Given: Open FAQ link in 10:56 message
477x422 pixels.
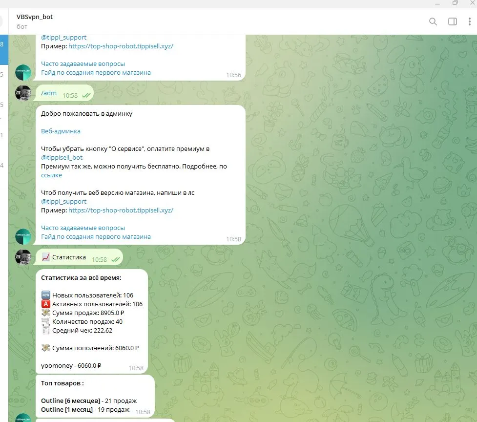Looking at the screenshot, I should (x=83, y=64).
